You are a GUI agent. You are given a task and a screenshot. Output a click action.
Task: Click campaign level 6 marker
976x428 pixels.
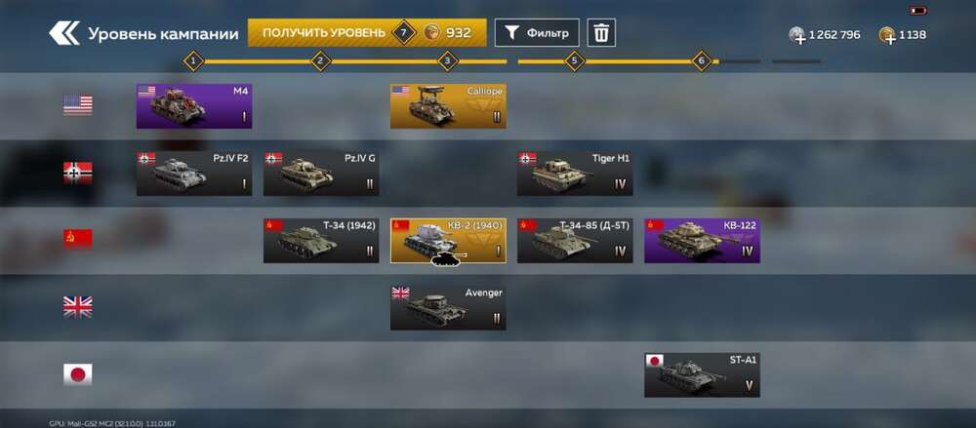point(702,61)
